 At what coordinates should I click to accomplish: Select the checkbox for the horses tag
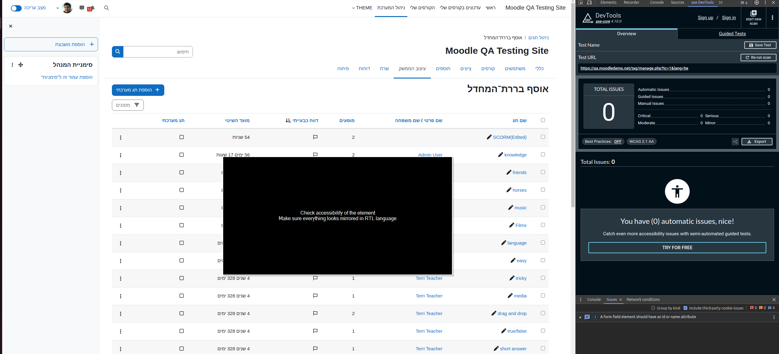(x=543, y=190)
